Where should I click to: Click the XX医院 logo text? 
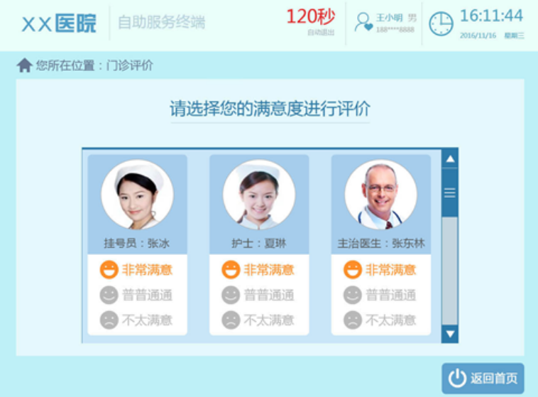point(59,23)
